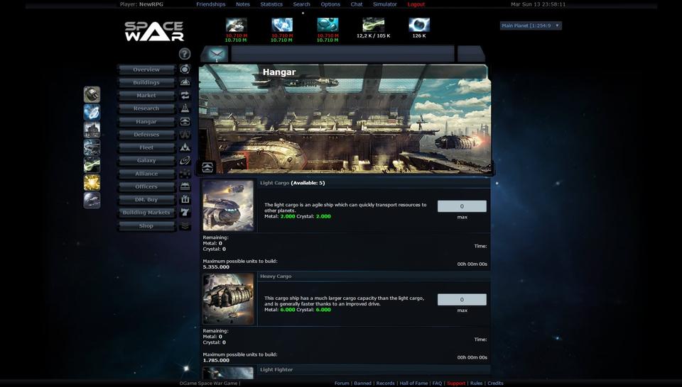Click the lucky seven icon beside Building Markets
682x387 pixels.
coord(185,213)
